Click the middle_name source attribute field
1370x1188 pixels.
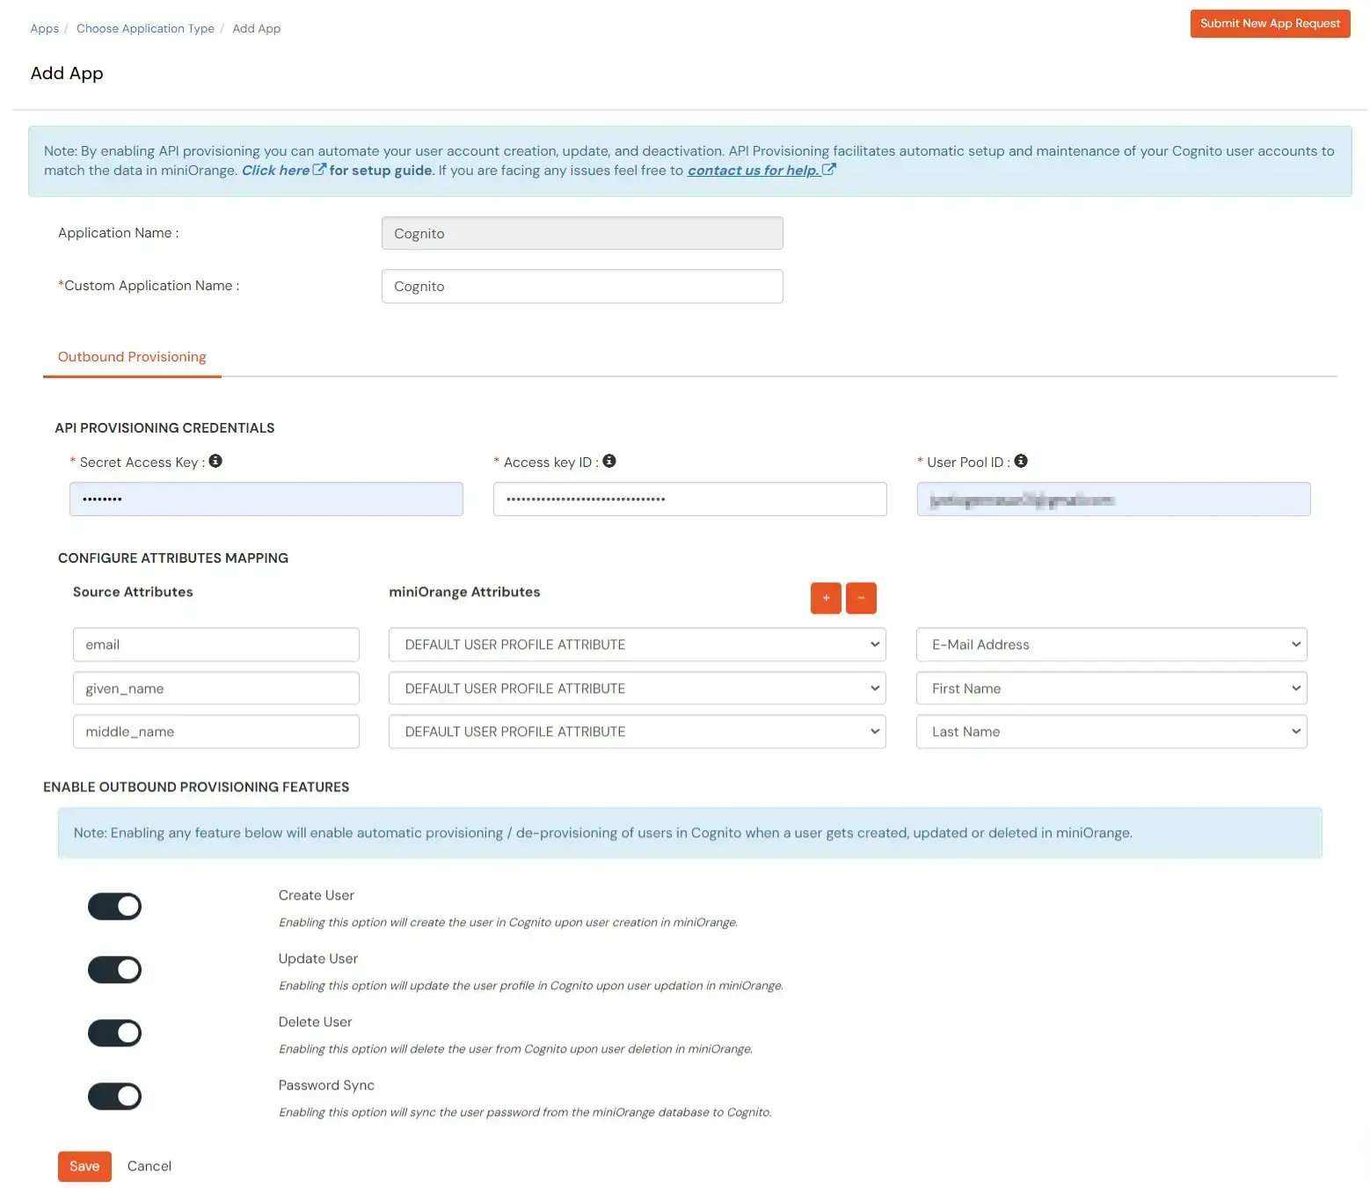216,732
